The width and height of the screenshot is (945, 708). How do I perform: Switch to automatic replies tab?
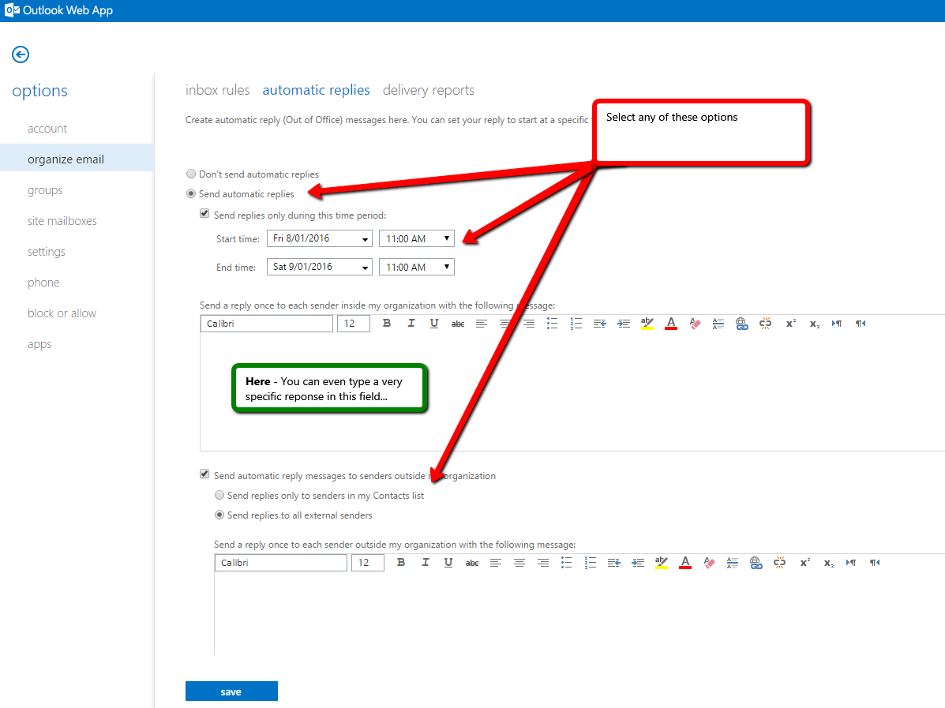[x=316, y=90]
